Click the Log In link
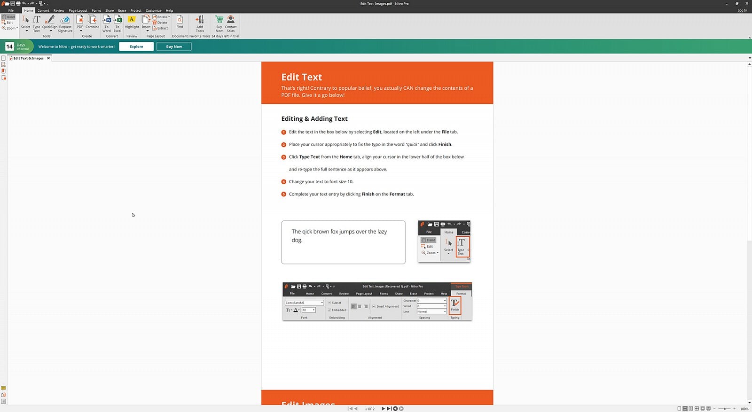Screen dimensions: 752x412 click(742, 10)
